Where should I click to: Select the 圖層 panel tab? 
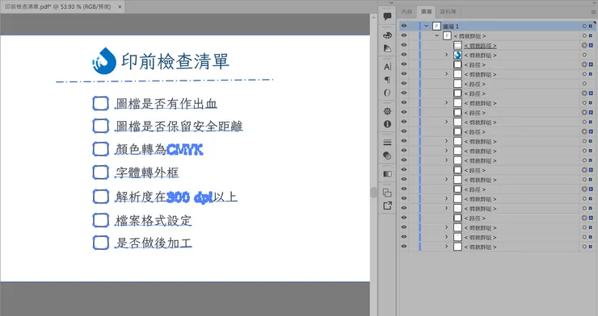pyautogui.click(x=426, y=12)
